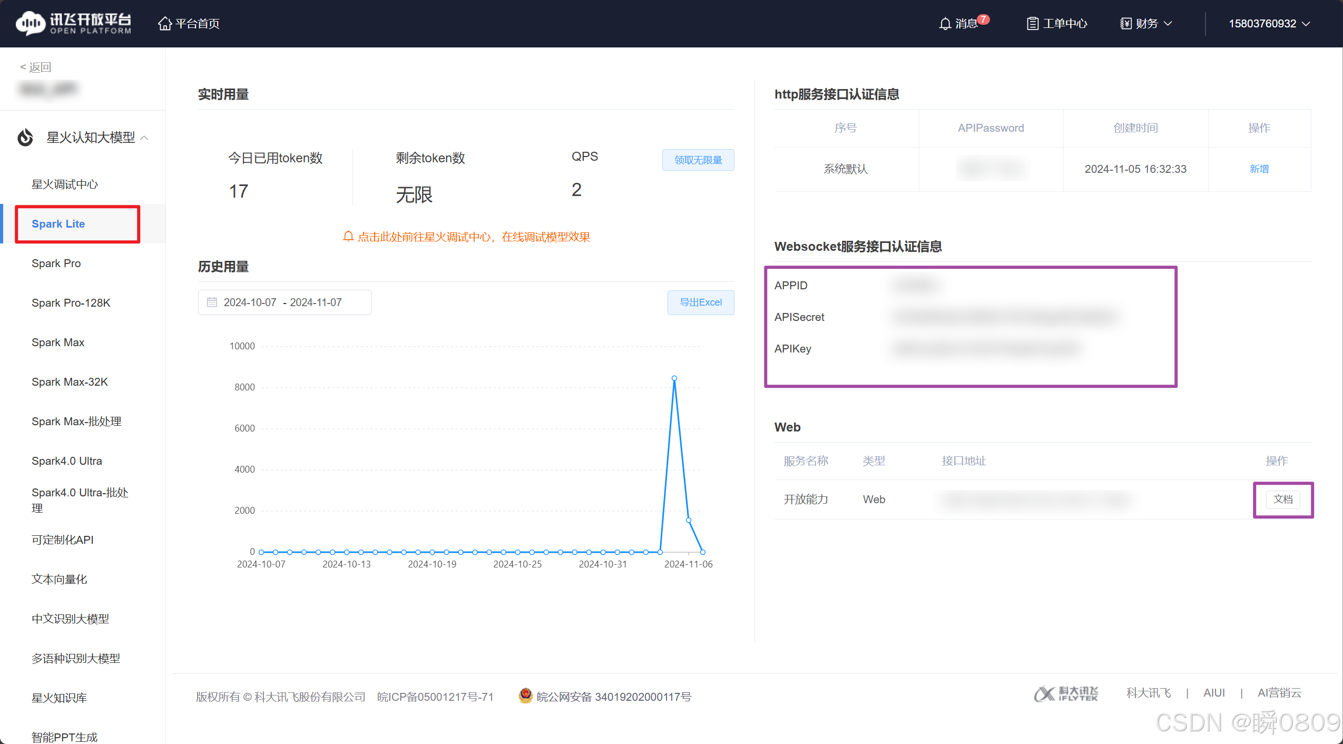This screenshot has width=1343, height=744.
Task: Open 中文识别大模型 in sidebar
Action: click(70, 619)
